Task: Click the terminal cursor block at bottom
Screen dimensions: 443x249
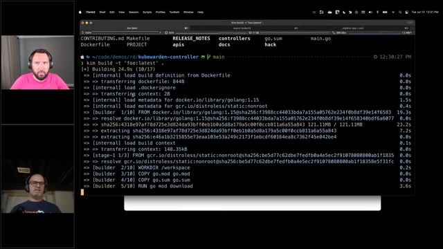Action: pyautogui.click(x=82, y=192)
